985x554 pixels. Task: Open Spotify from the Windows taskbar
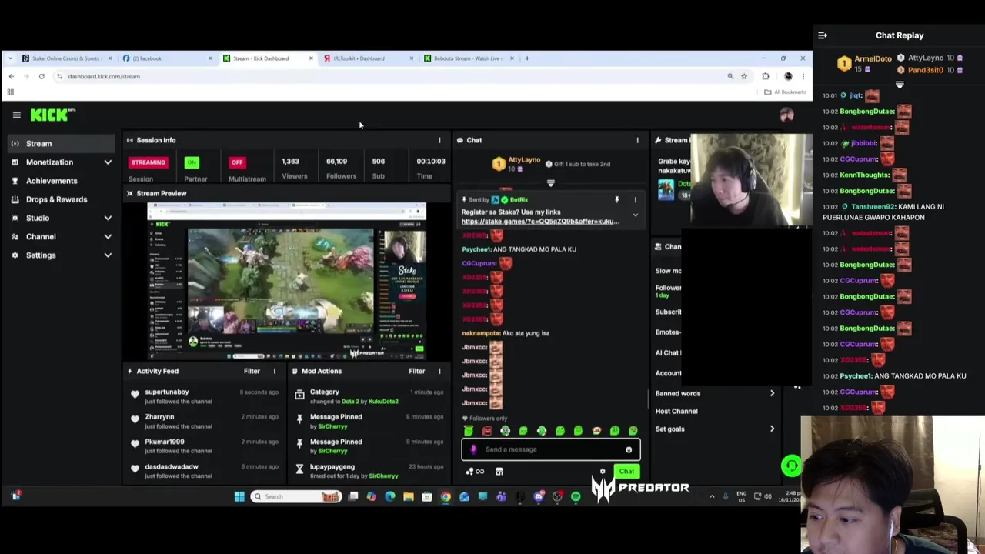576,496
